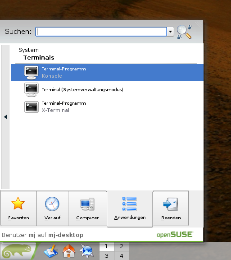Image resolution: width=231 pixels, height=260 pixels.
Task: Click the openSUSE chameleon start button
Action: coord(18,251)
